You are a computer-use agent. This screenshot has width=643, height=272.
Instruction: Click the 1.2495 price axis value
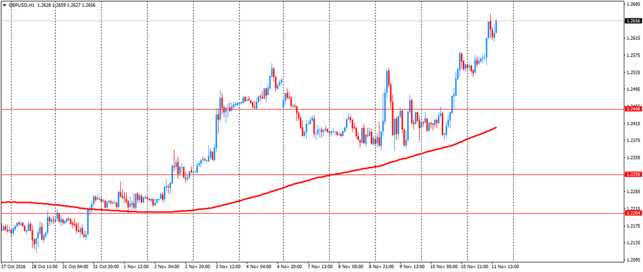pos(633,89)
